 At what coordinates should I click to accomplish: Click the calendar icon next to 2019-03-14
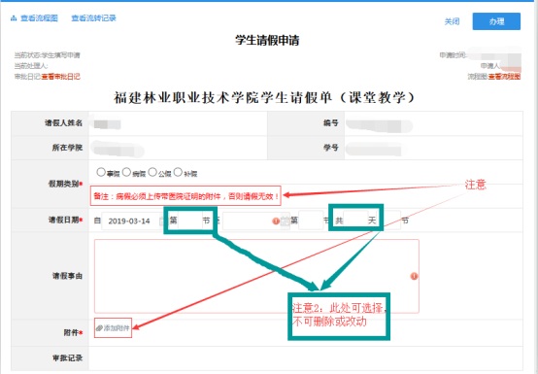click(162, 221)
